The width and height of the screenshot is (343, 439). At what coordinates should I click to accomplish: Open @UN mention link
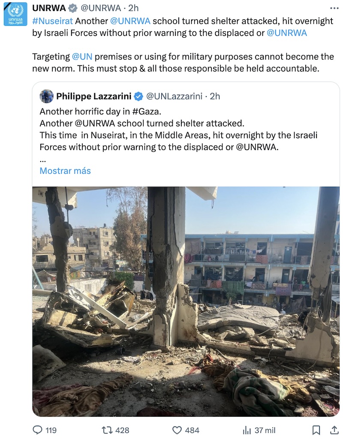[x=82, y=57]
